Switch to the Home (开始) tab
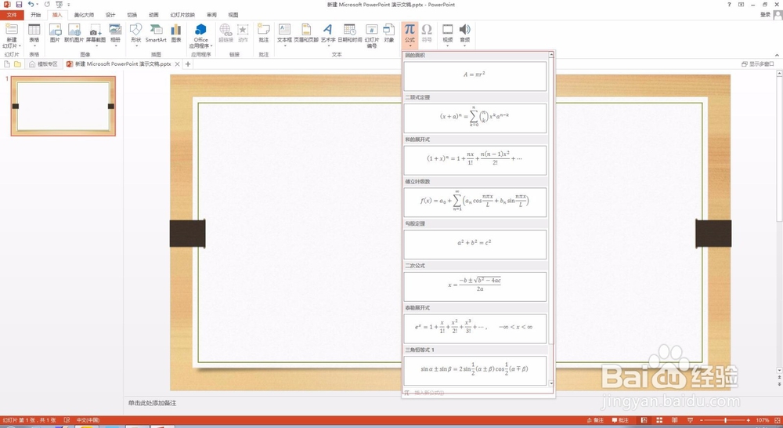Image resolution: width=783 pixels, height=428 pixels. (x=35, y=15)
